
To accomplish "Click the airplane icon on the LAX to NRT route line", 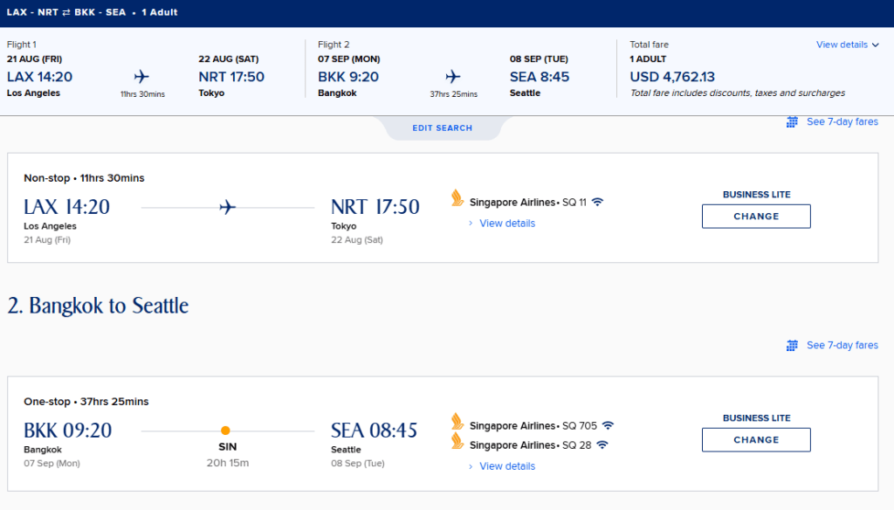I will (227, 207).
